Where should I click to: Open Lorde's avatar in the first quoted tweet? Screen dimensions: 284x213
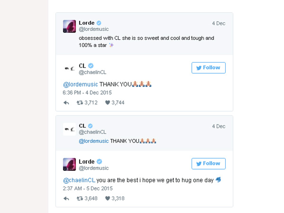click(x=70, y=26)
